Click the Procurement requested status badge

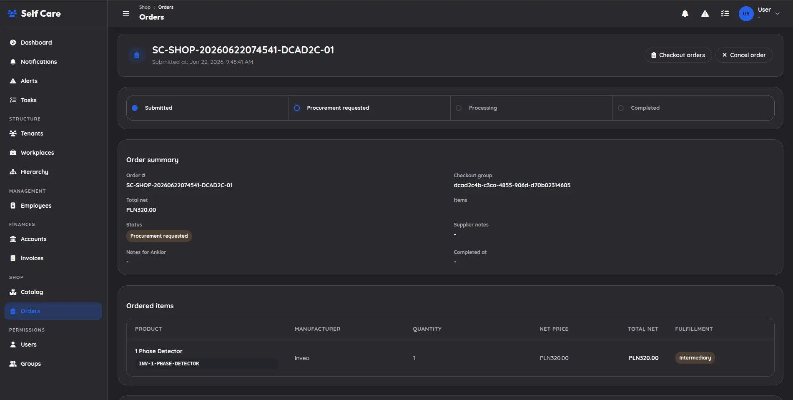coord(159,236)
